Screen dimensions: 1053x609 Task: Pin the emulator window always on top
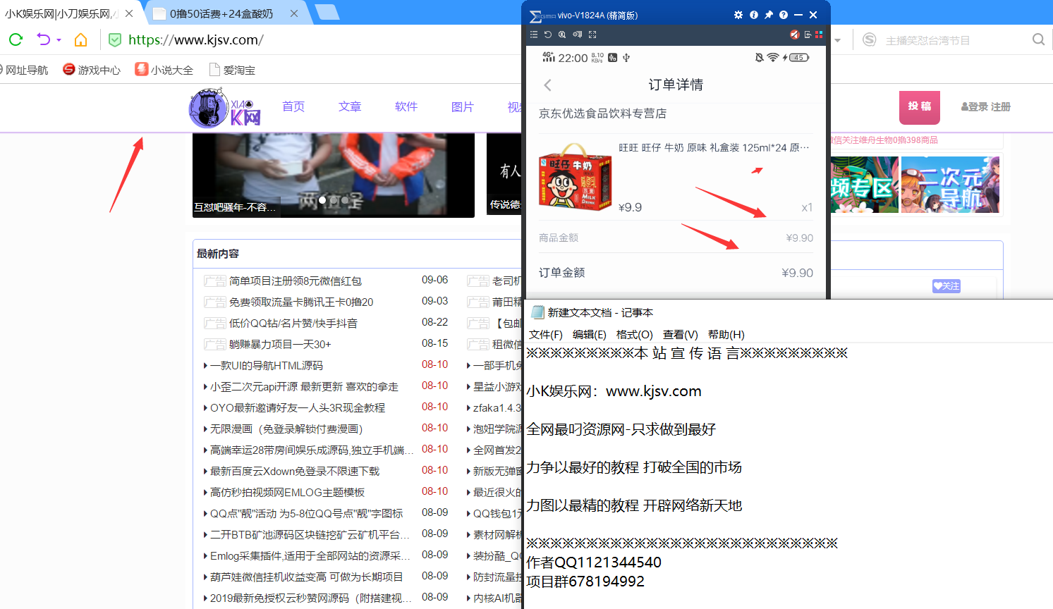[x=768, y=14]
